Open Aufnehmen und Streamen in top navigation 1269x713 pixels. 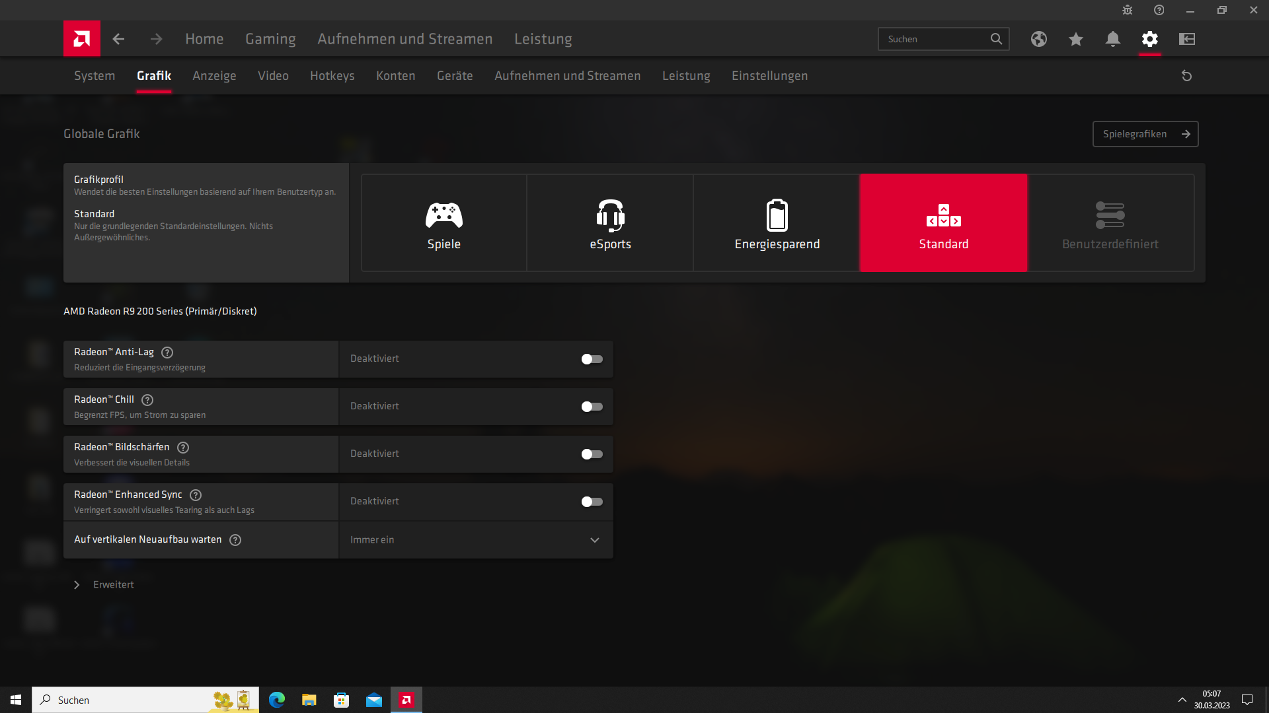[405, 39]
